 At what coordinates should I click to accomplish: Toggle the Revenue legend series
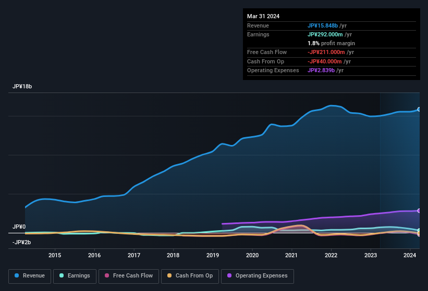pos(30,276)
